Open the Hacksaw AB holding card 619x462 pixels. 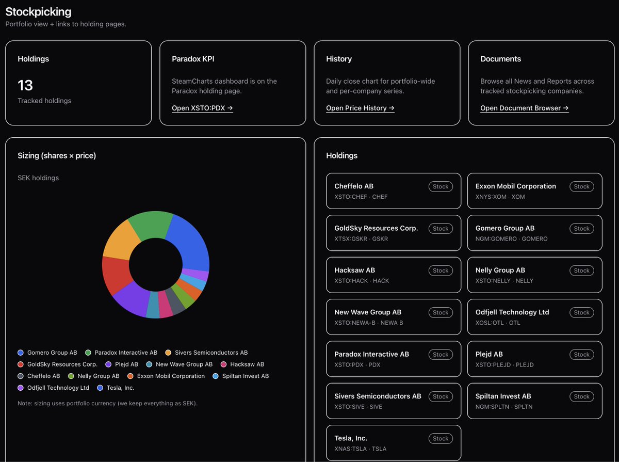tap(393, 275)
